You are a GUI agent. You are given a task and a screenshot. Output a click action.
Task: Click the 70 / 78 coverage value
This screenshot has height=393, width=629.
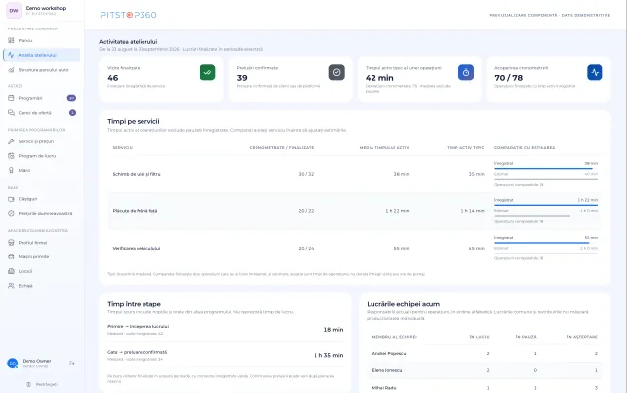pyautogui.click(x=509, y=78)
